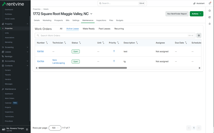
Task: Sort work orders by Due Date
Action: tap(186, 43)
